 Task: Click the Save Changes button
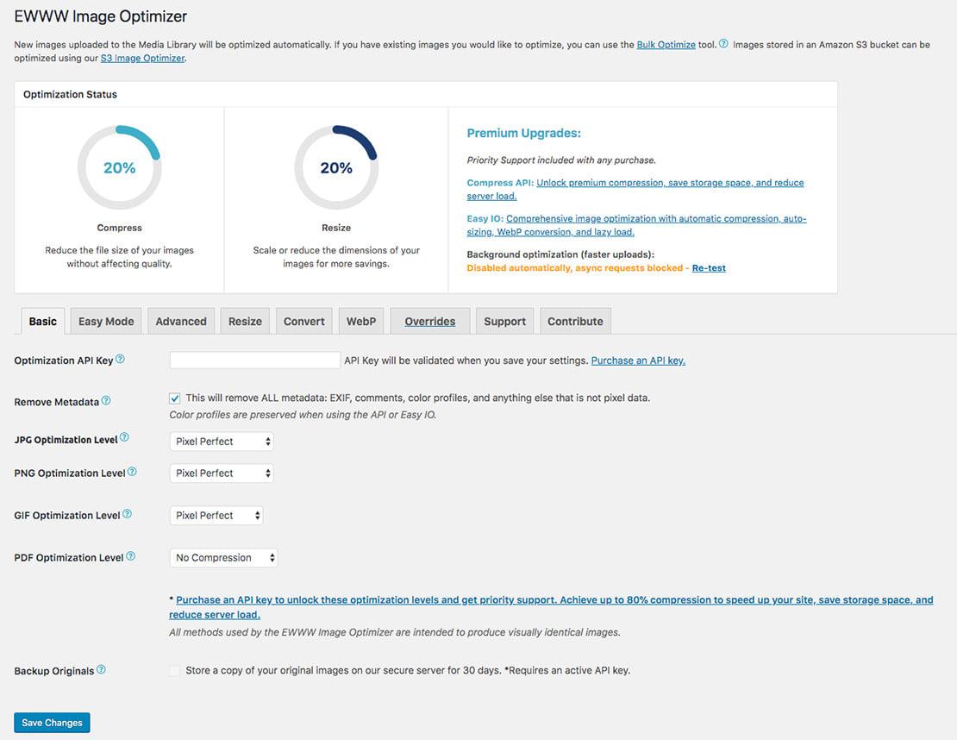coord(52,722)
